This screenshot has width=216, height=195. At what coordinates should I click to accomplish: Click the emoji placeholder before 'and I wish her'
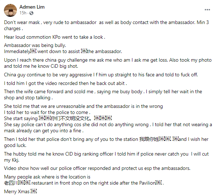tap(176, 139)
